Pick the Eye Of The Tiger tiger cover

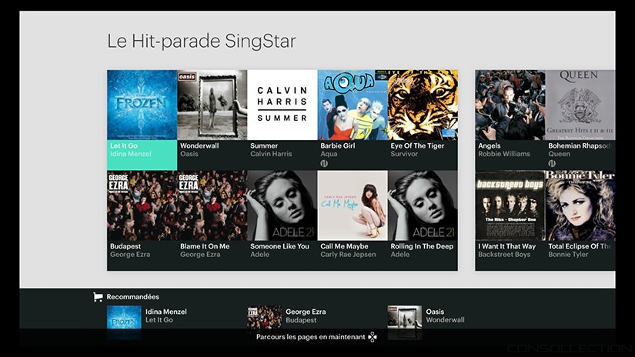[423, 105]
